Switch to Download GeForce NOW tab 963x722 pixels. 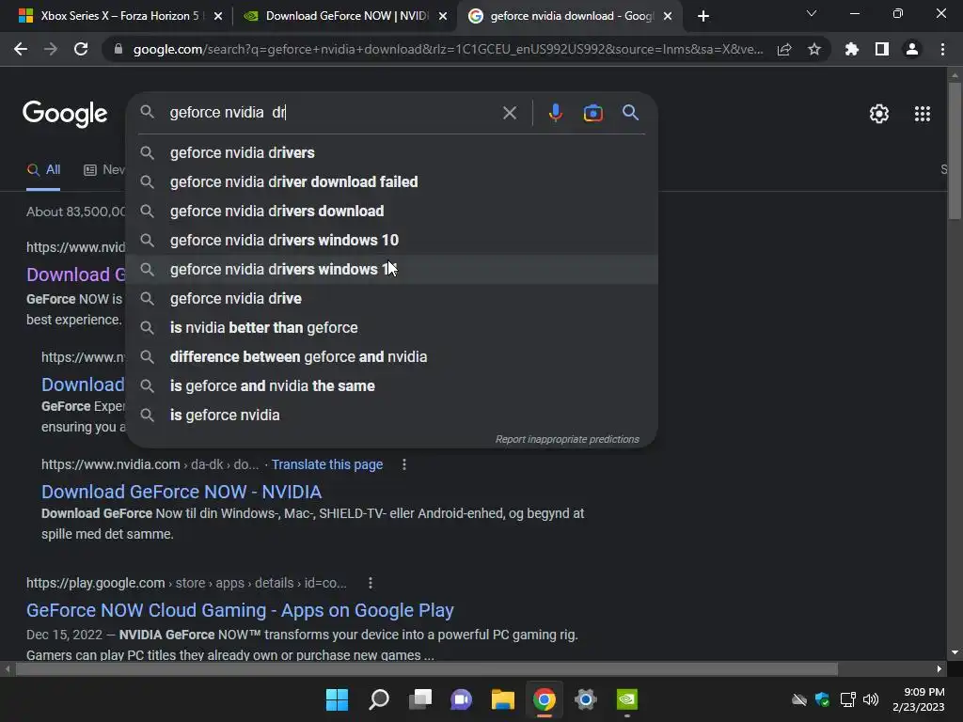346,16
